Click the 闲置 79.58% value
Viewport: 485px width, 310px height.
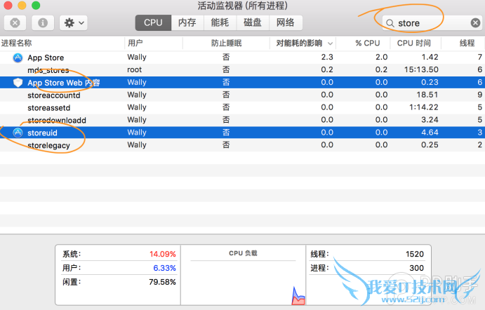tap(162, 282)
